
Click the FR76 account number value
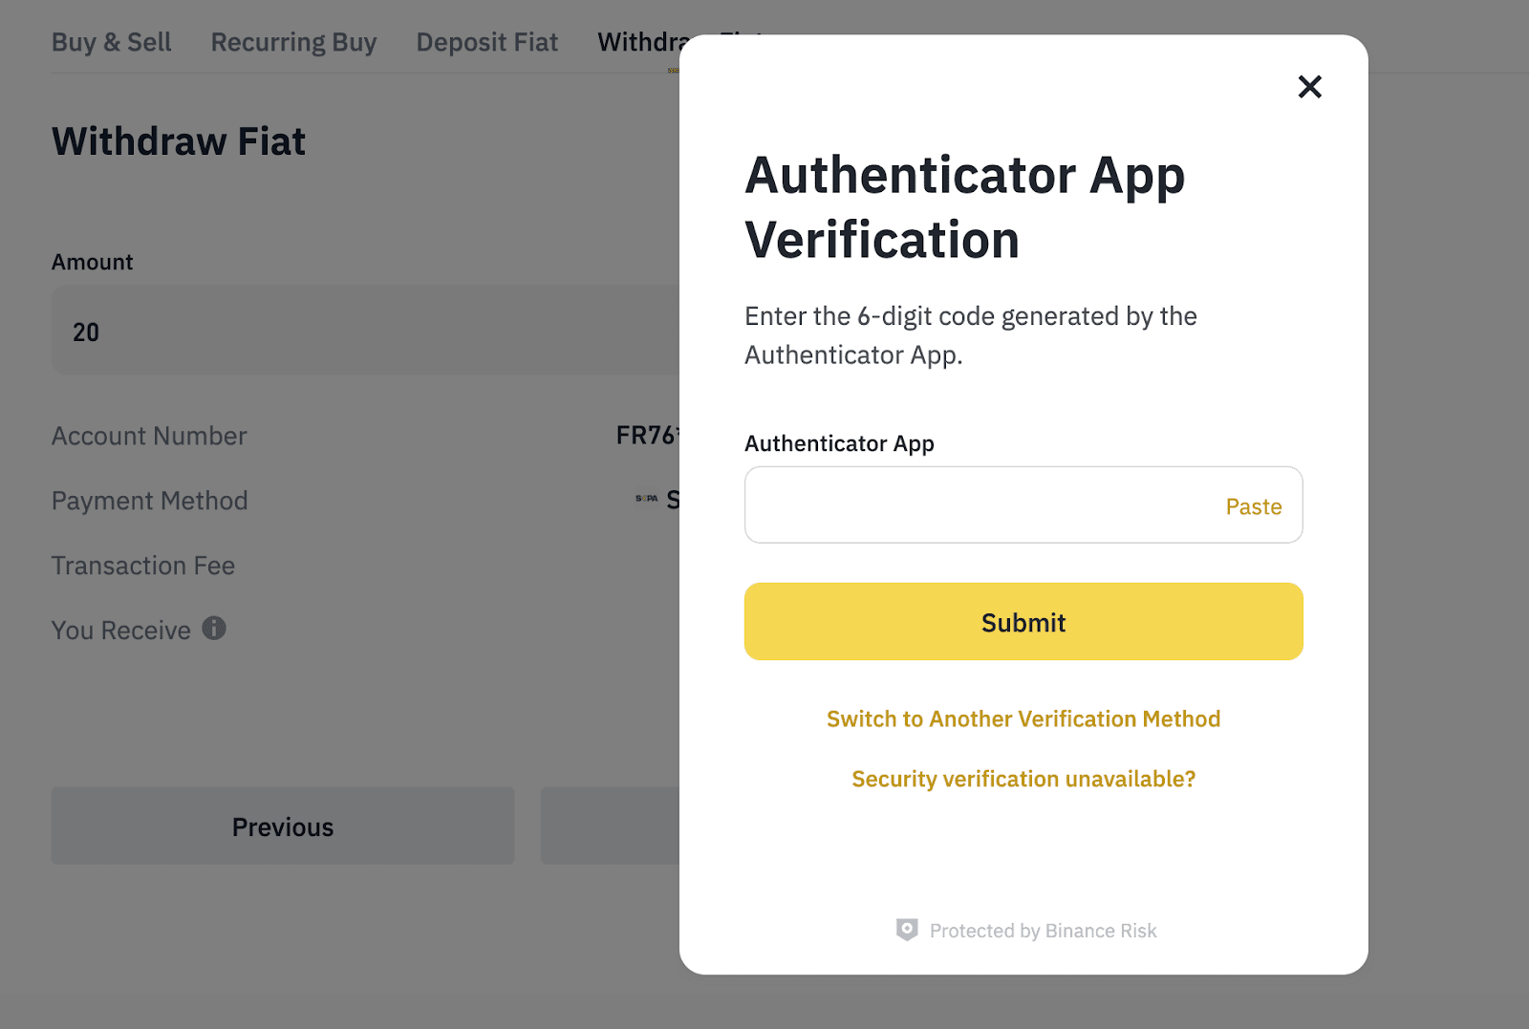[647, 436]
